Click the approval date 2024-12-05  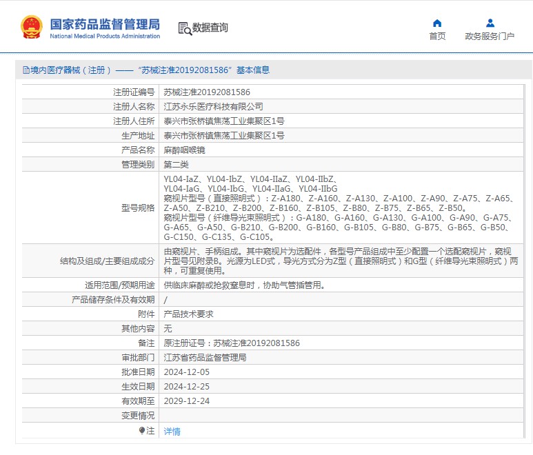point(185,372)
